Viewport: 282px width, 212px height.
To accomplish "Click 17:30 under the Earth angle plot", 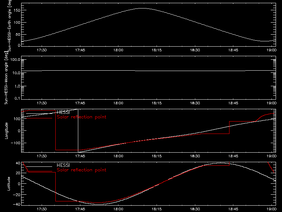I will pyautogui.click(x=42, y=50).
